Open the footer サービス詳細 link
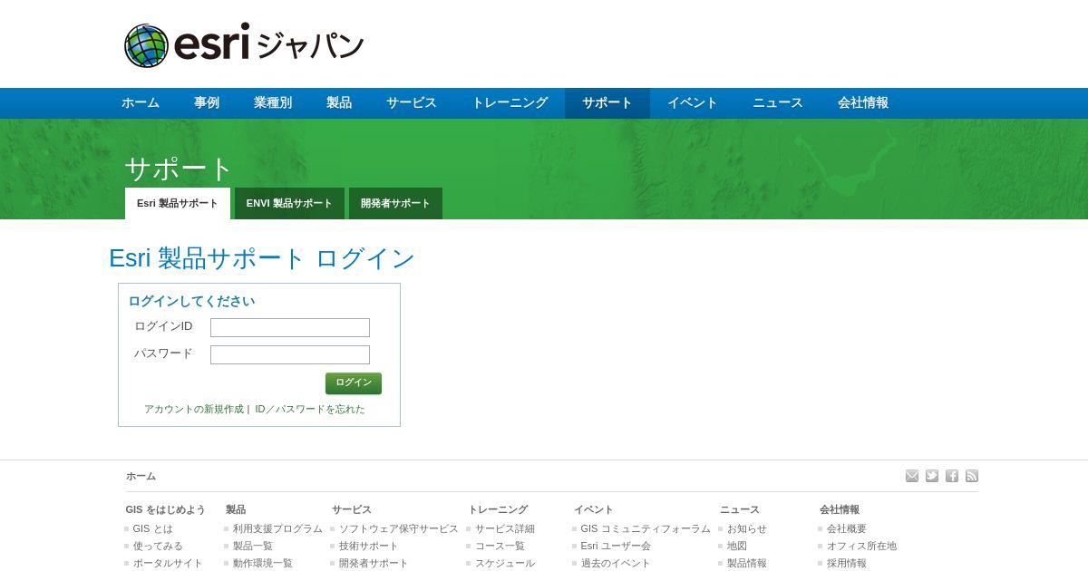The width and height of the screenshot is (1088, 571). tap(505, 528)
